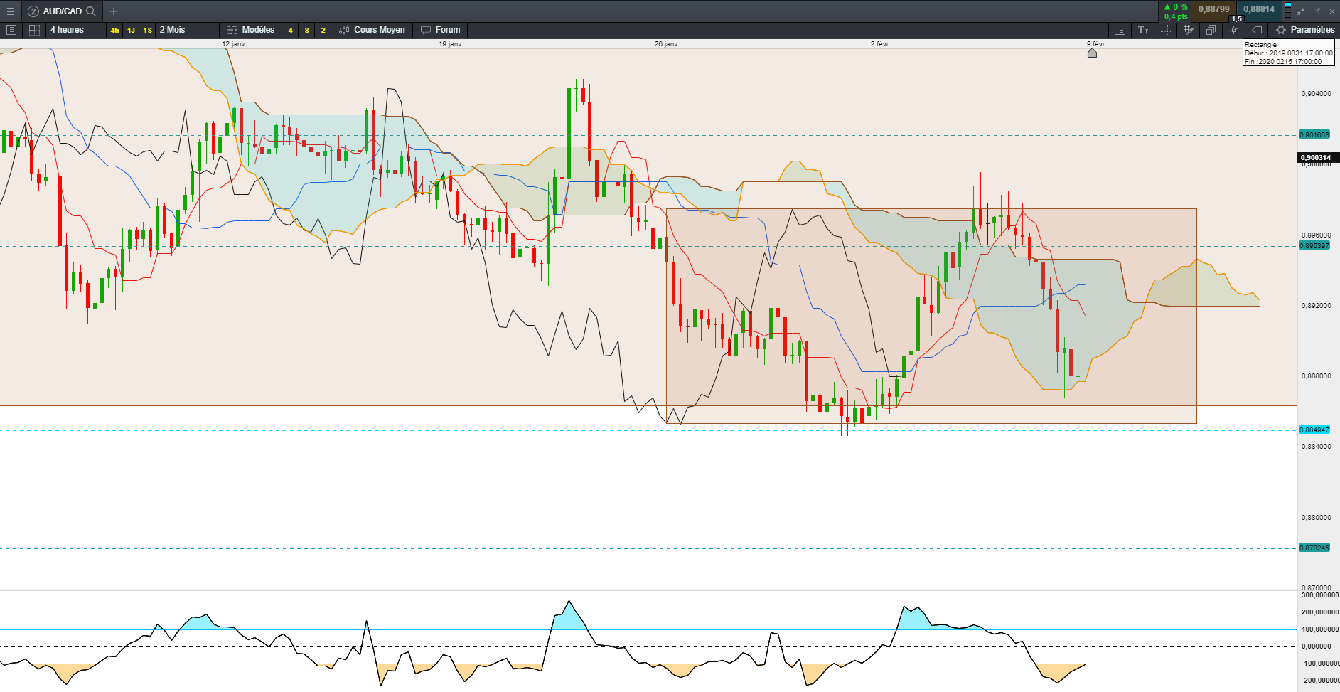Open the list panel icon
1340x692 pixels.
coord(11,30)
